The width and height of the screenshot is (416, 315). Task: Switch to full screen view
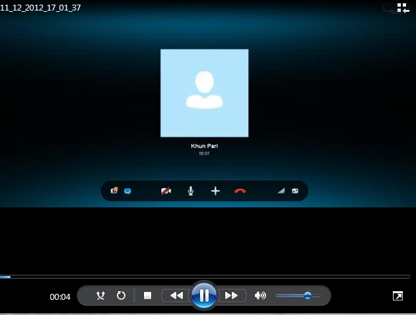(x=398, y=297)
